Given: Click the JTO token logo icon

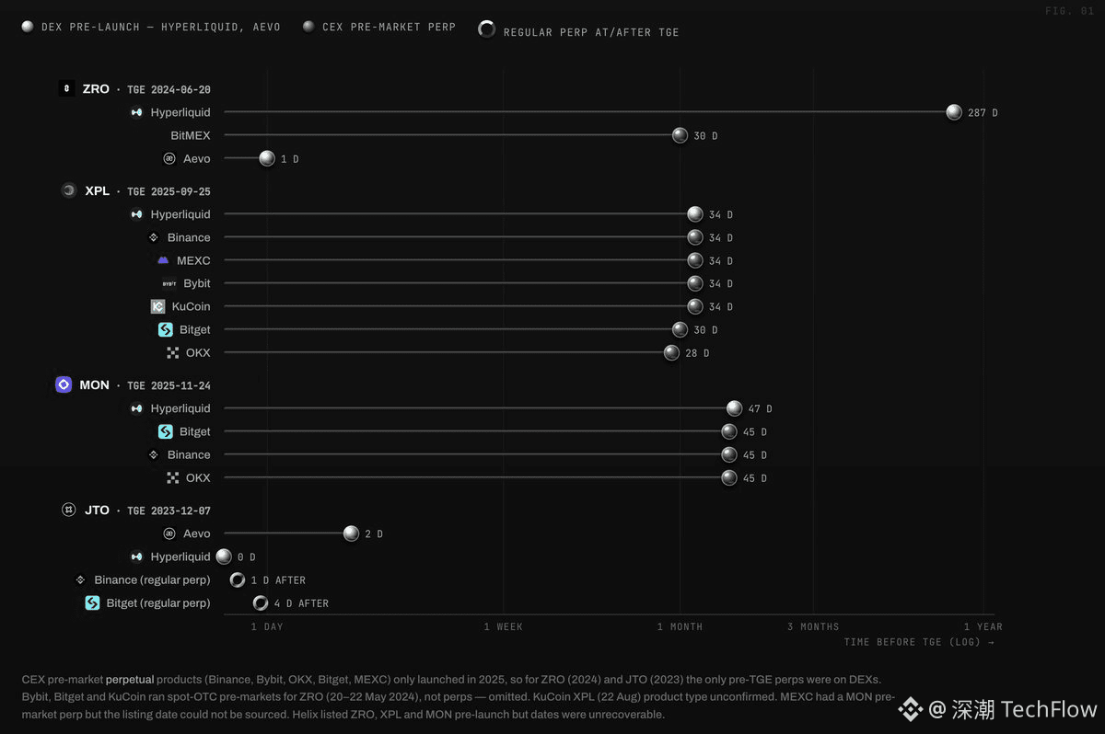Looking at the screenshot, I should click(x=68, y=510).
